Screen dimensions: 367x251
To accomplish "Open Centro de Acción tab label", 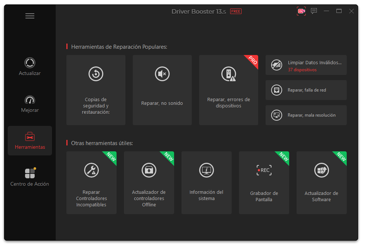I will [30, 184].
